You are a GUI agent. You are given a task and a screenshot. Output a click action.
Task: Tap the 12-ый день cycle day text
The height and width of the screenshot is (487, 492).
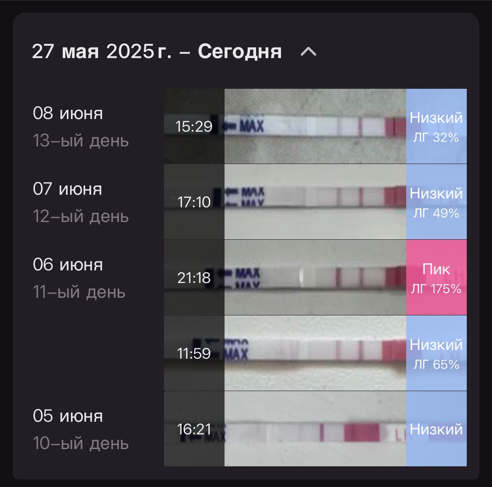[81, 216]
